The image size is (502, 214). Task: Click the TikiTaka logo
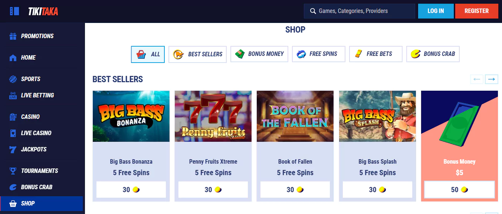point(43,11)
